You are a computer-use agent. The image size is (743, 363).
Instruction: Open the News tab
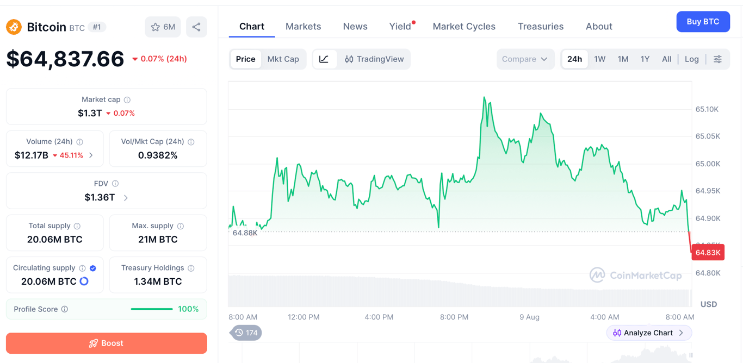(355, 26)
